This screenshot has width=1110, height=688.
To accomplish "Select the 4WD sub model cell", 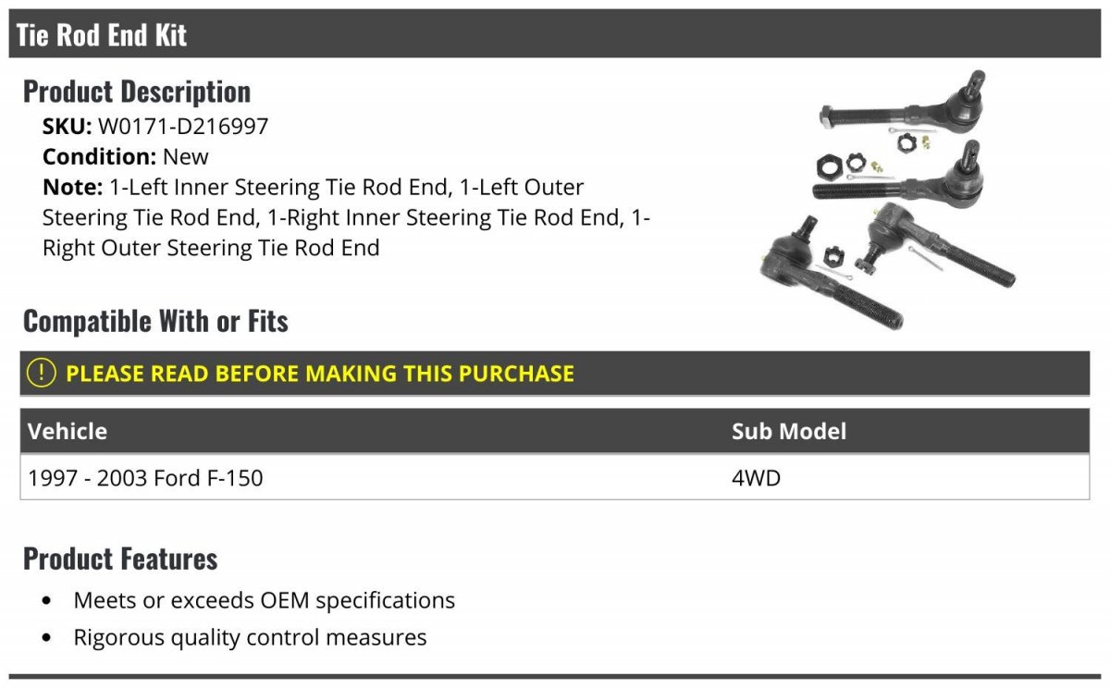I will (x=756, y=478).
